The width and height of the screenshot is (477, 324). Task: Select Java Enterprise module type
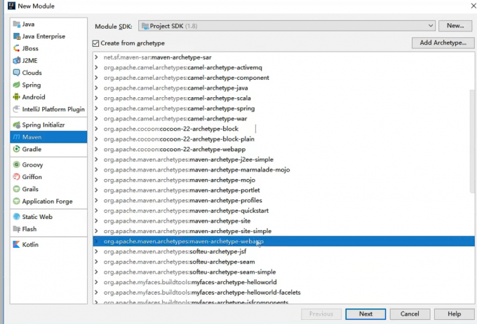[48, 36]
